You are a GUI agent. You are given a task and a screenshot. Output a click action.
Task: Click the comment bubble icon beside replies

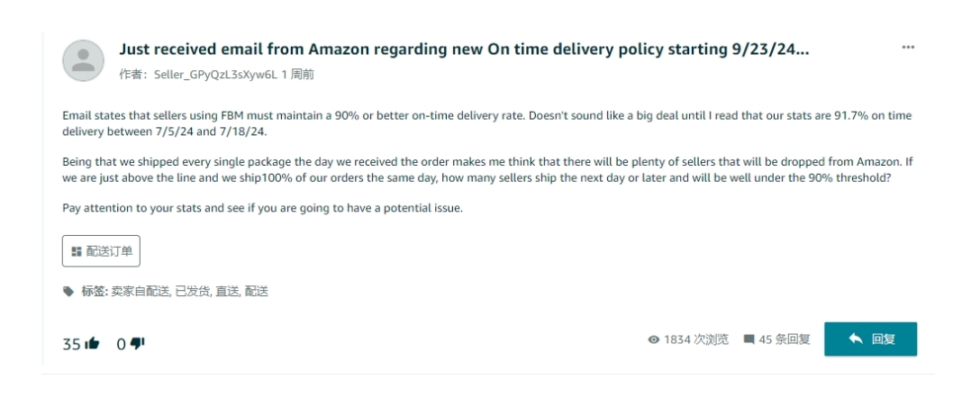click(749, 339)
